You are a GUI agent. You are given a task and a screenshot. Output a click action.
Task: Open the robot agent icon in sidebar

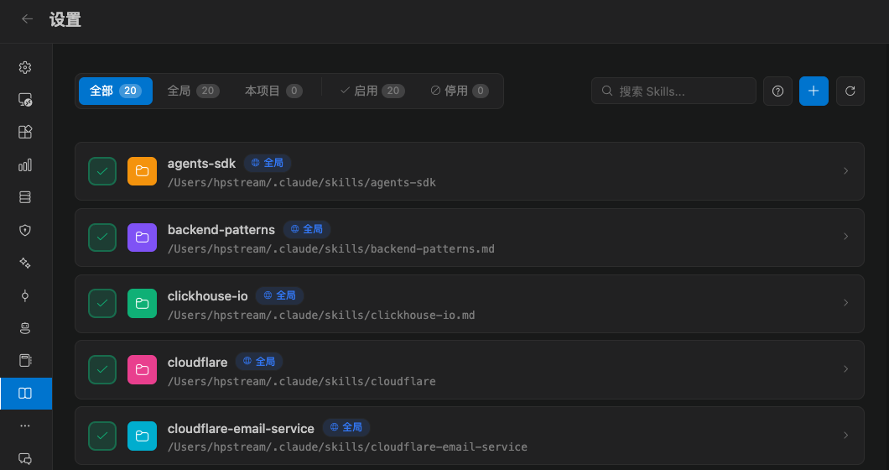[25, 328]
